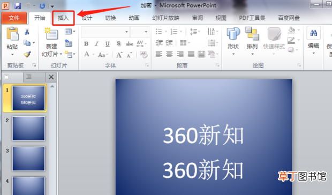Click the Undo arrow in the title bar

[x=28, y=6]
